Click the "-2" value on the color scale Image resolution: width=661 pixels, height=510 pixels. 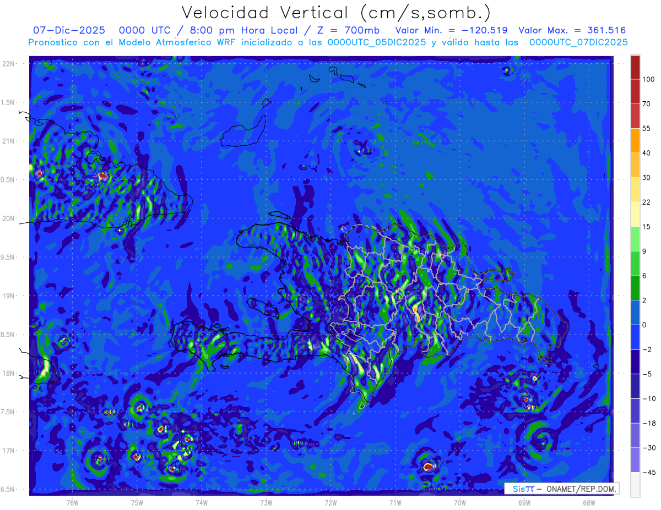(x=647, y=349)
